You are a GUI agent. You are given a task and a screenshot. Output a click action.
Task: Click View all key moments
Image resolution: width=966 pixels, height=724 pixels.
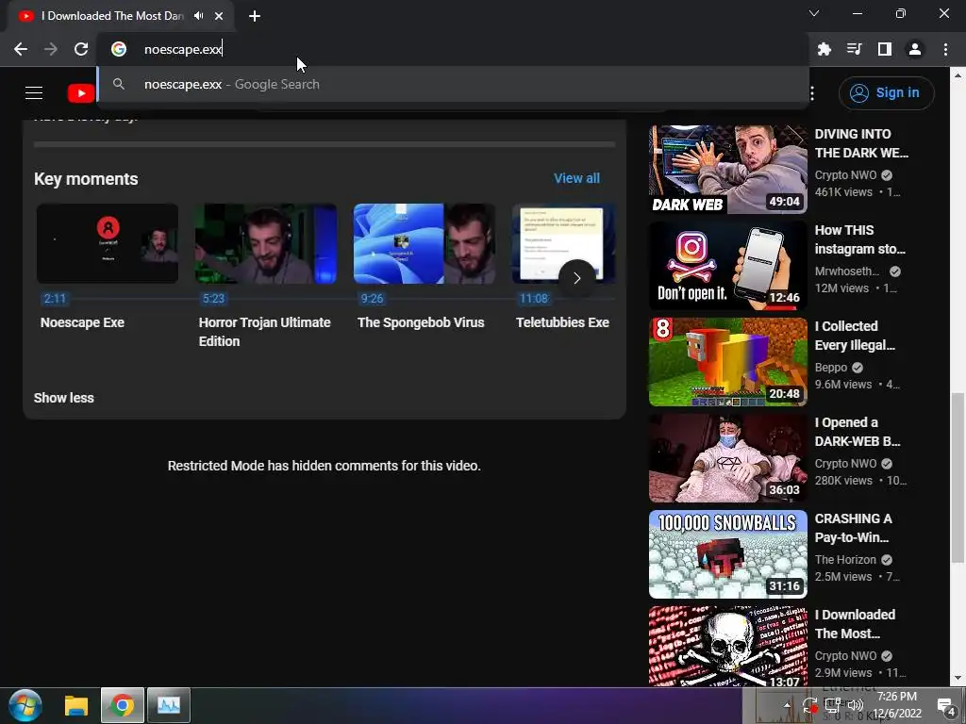pos(576,178)
